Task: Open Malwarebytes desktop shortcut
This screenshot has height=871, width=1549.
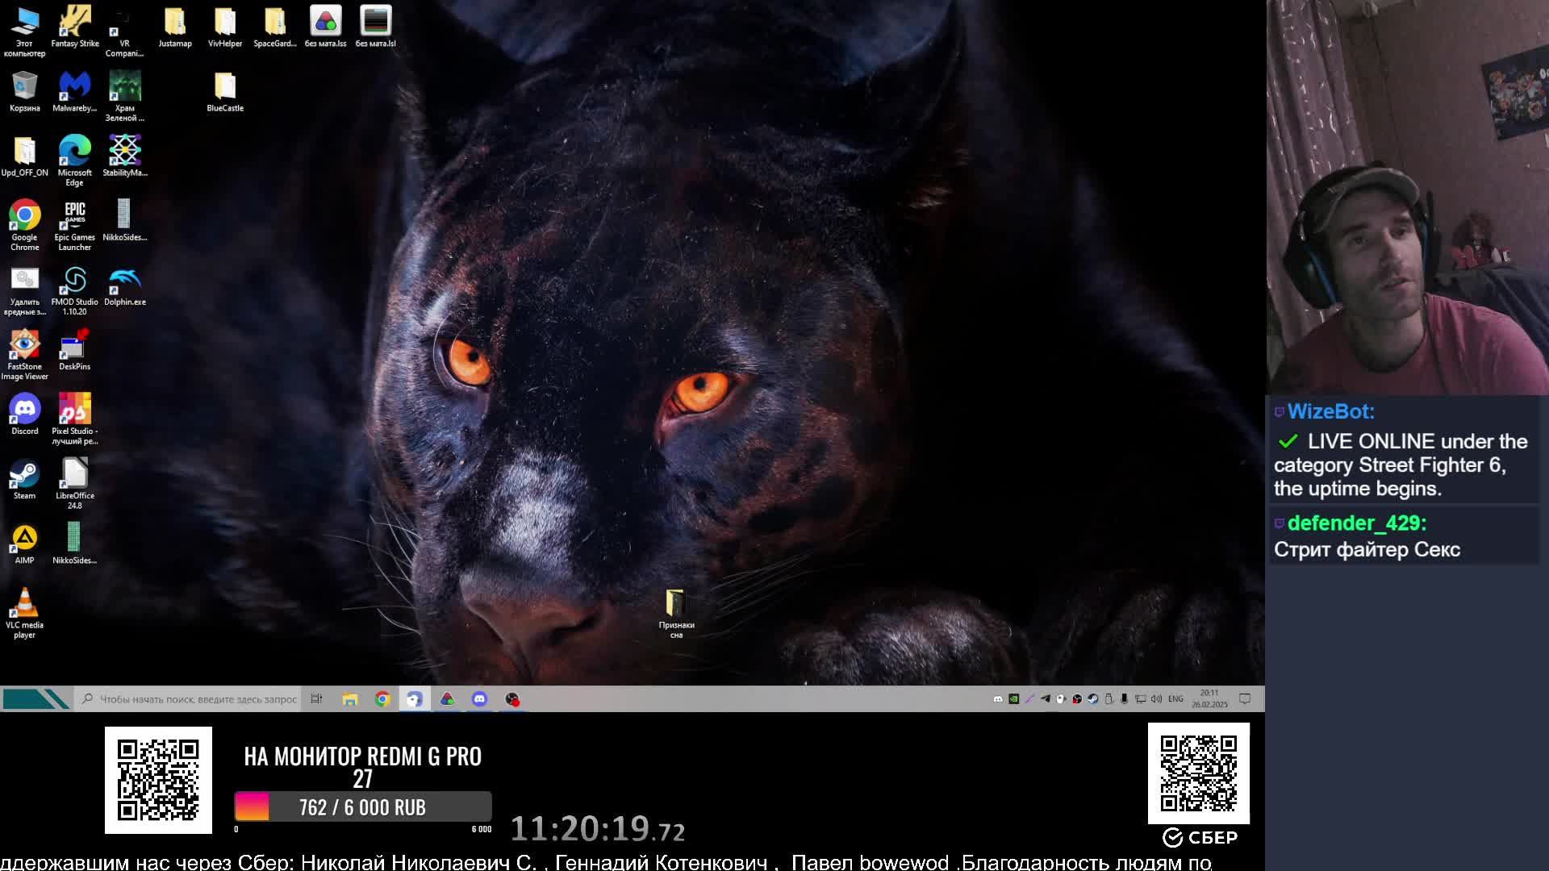Action: 74,90
